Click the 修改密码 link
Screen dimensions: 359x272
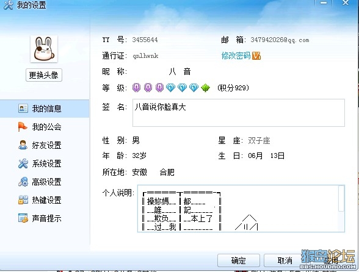236,55
